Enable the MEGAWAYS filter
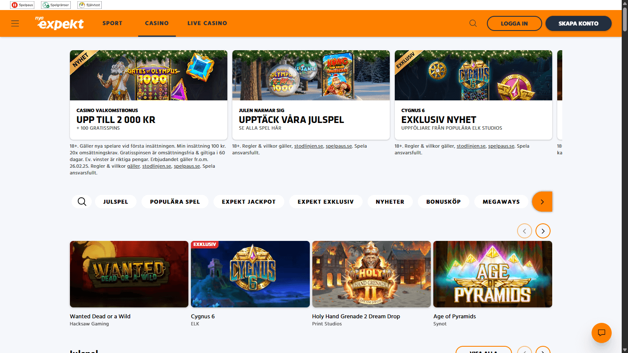This screenshot has width=628, height=353. point(501,201)
